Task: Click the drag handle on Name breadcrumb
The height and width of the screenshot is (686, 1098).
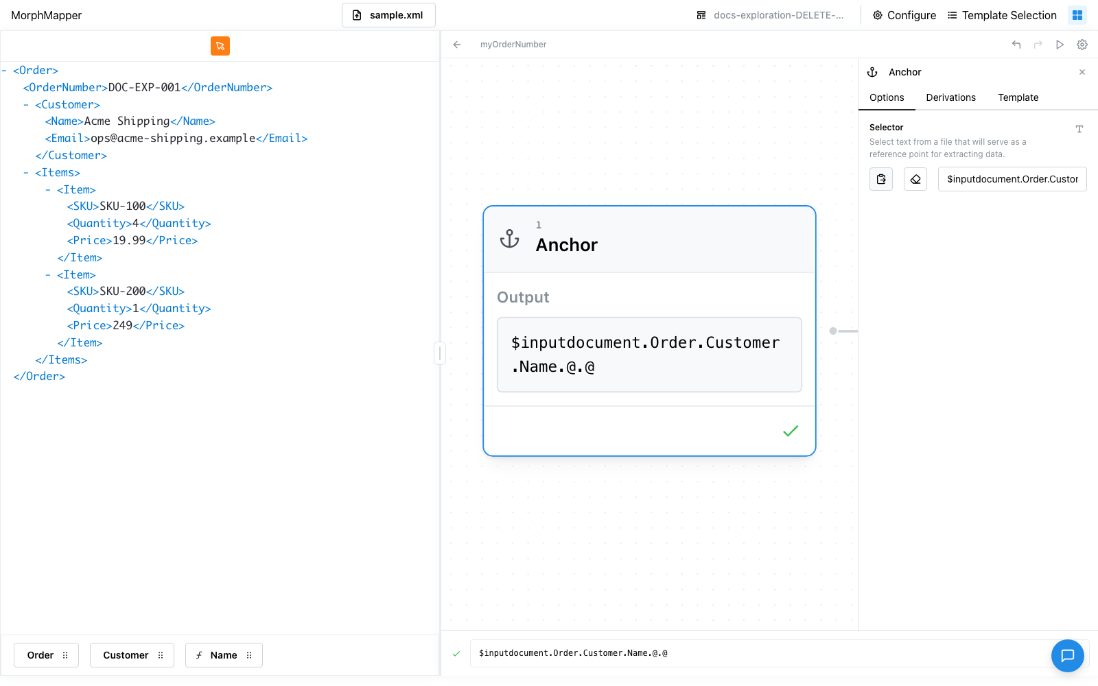Action: click(x=249, y=655)
